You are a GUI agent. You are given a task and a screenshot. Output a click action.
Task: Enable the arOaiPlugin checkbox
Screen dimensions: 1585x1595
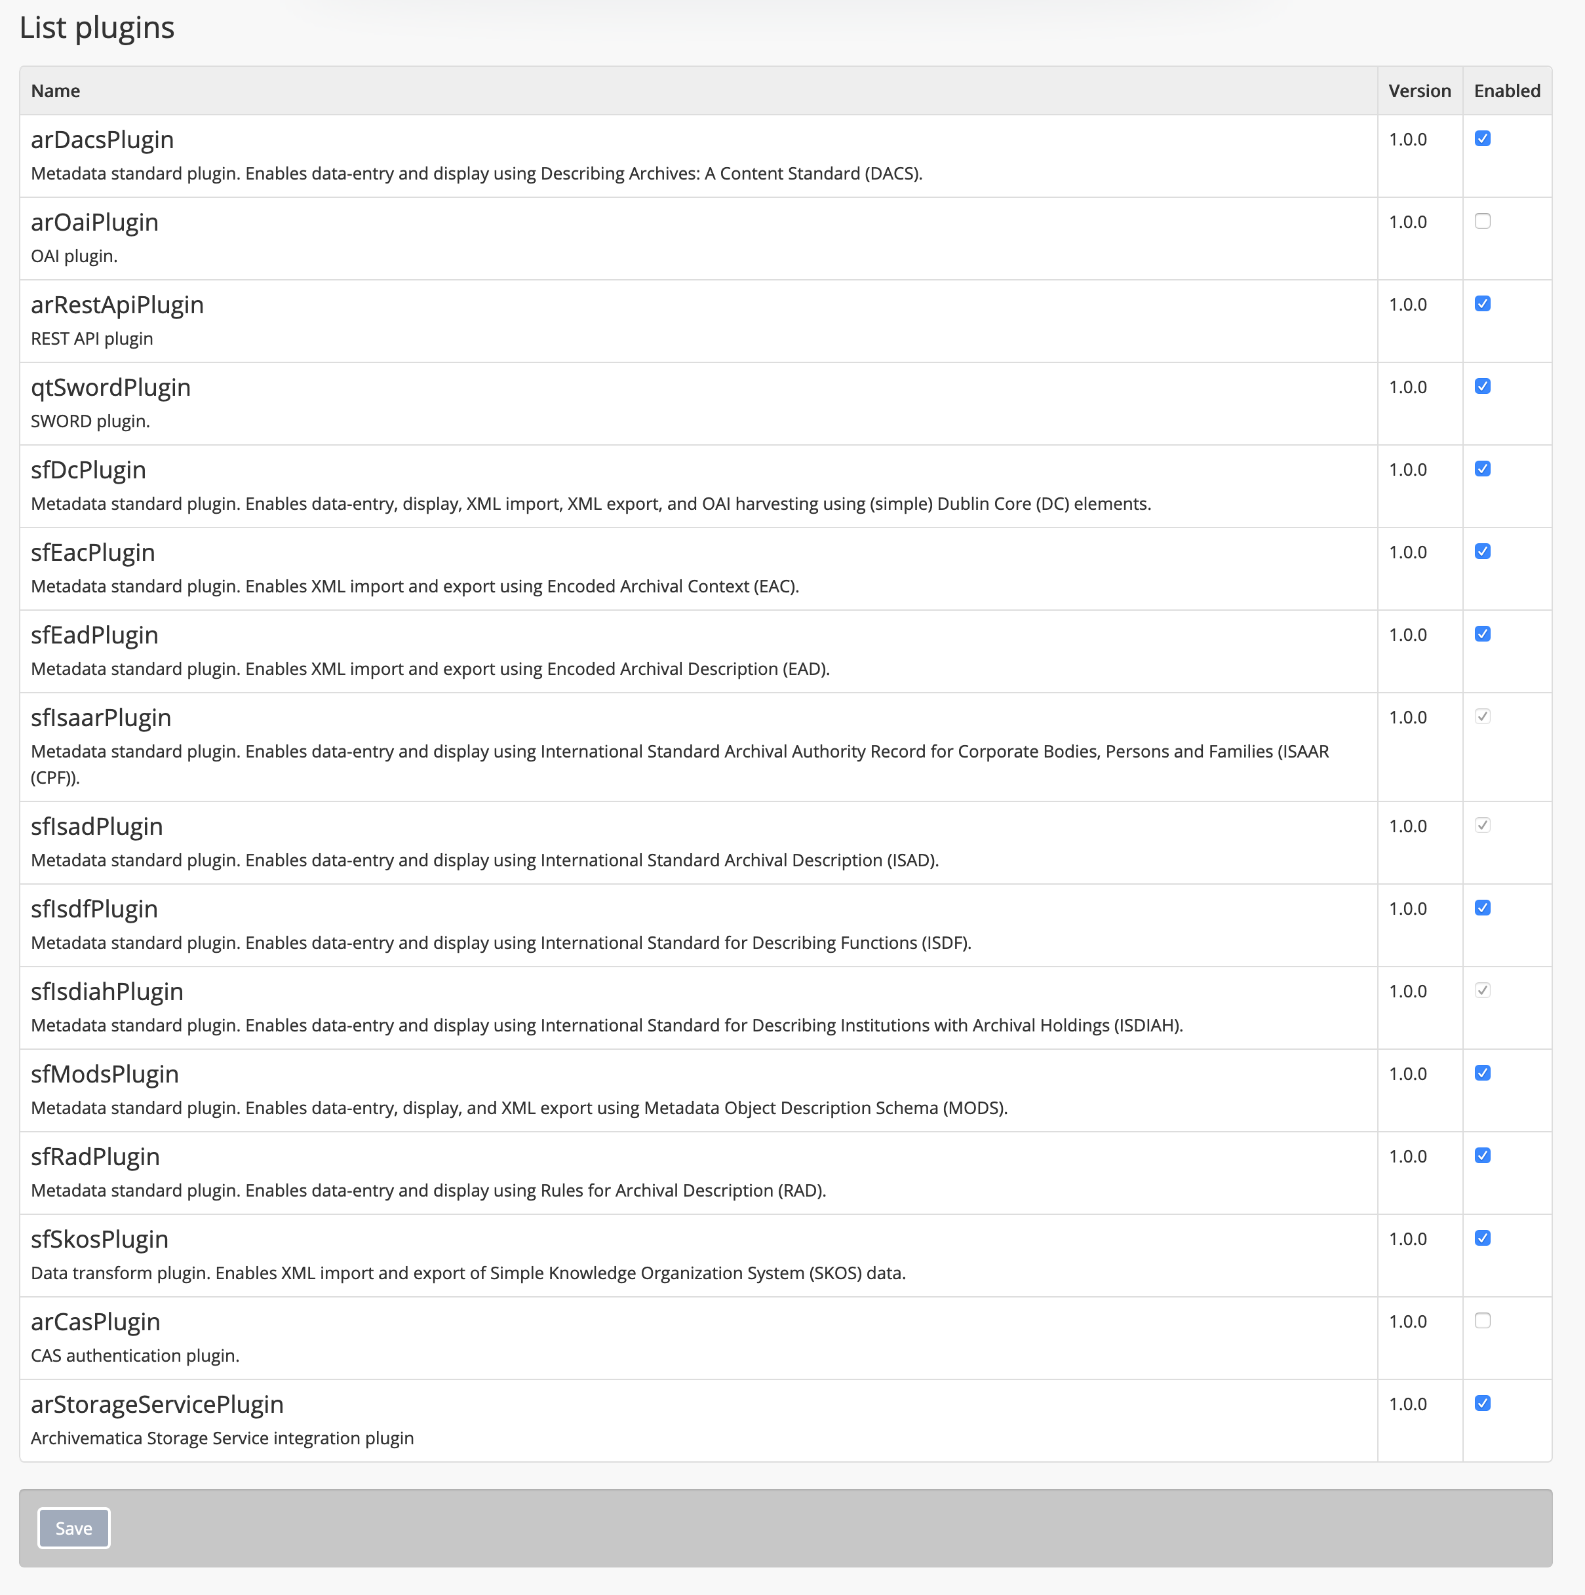(x=1481, y=221)
